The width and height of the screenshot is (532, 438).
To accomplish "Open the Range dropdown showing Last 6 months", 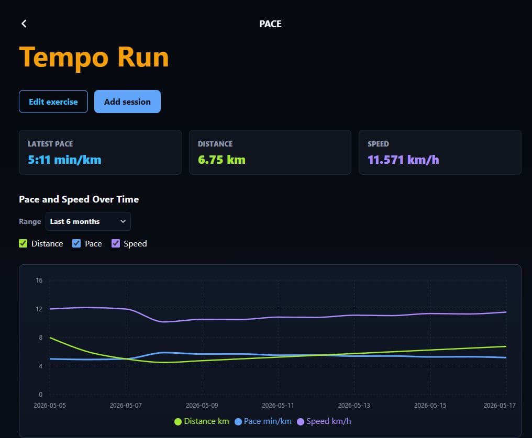I will [88, 221].
